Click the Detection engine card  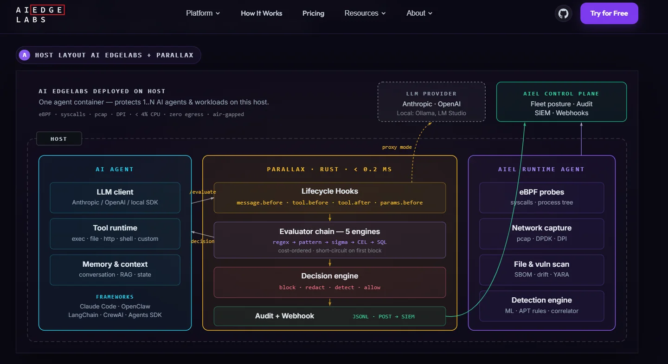click(542, 306)
